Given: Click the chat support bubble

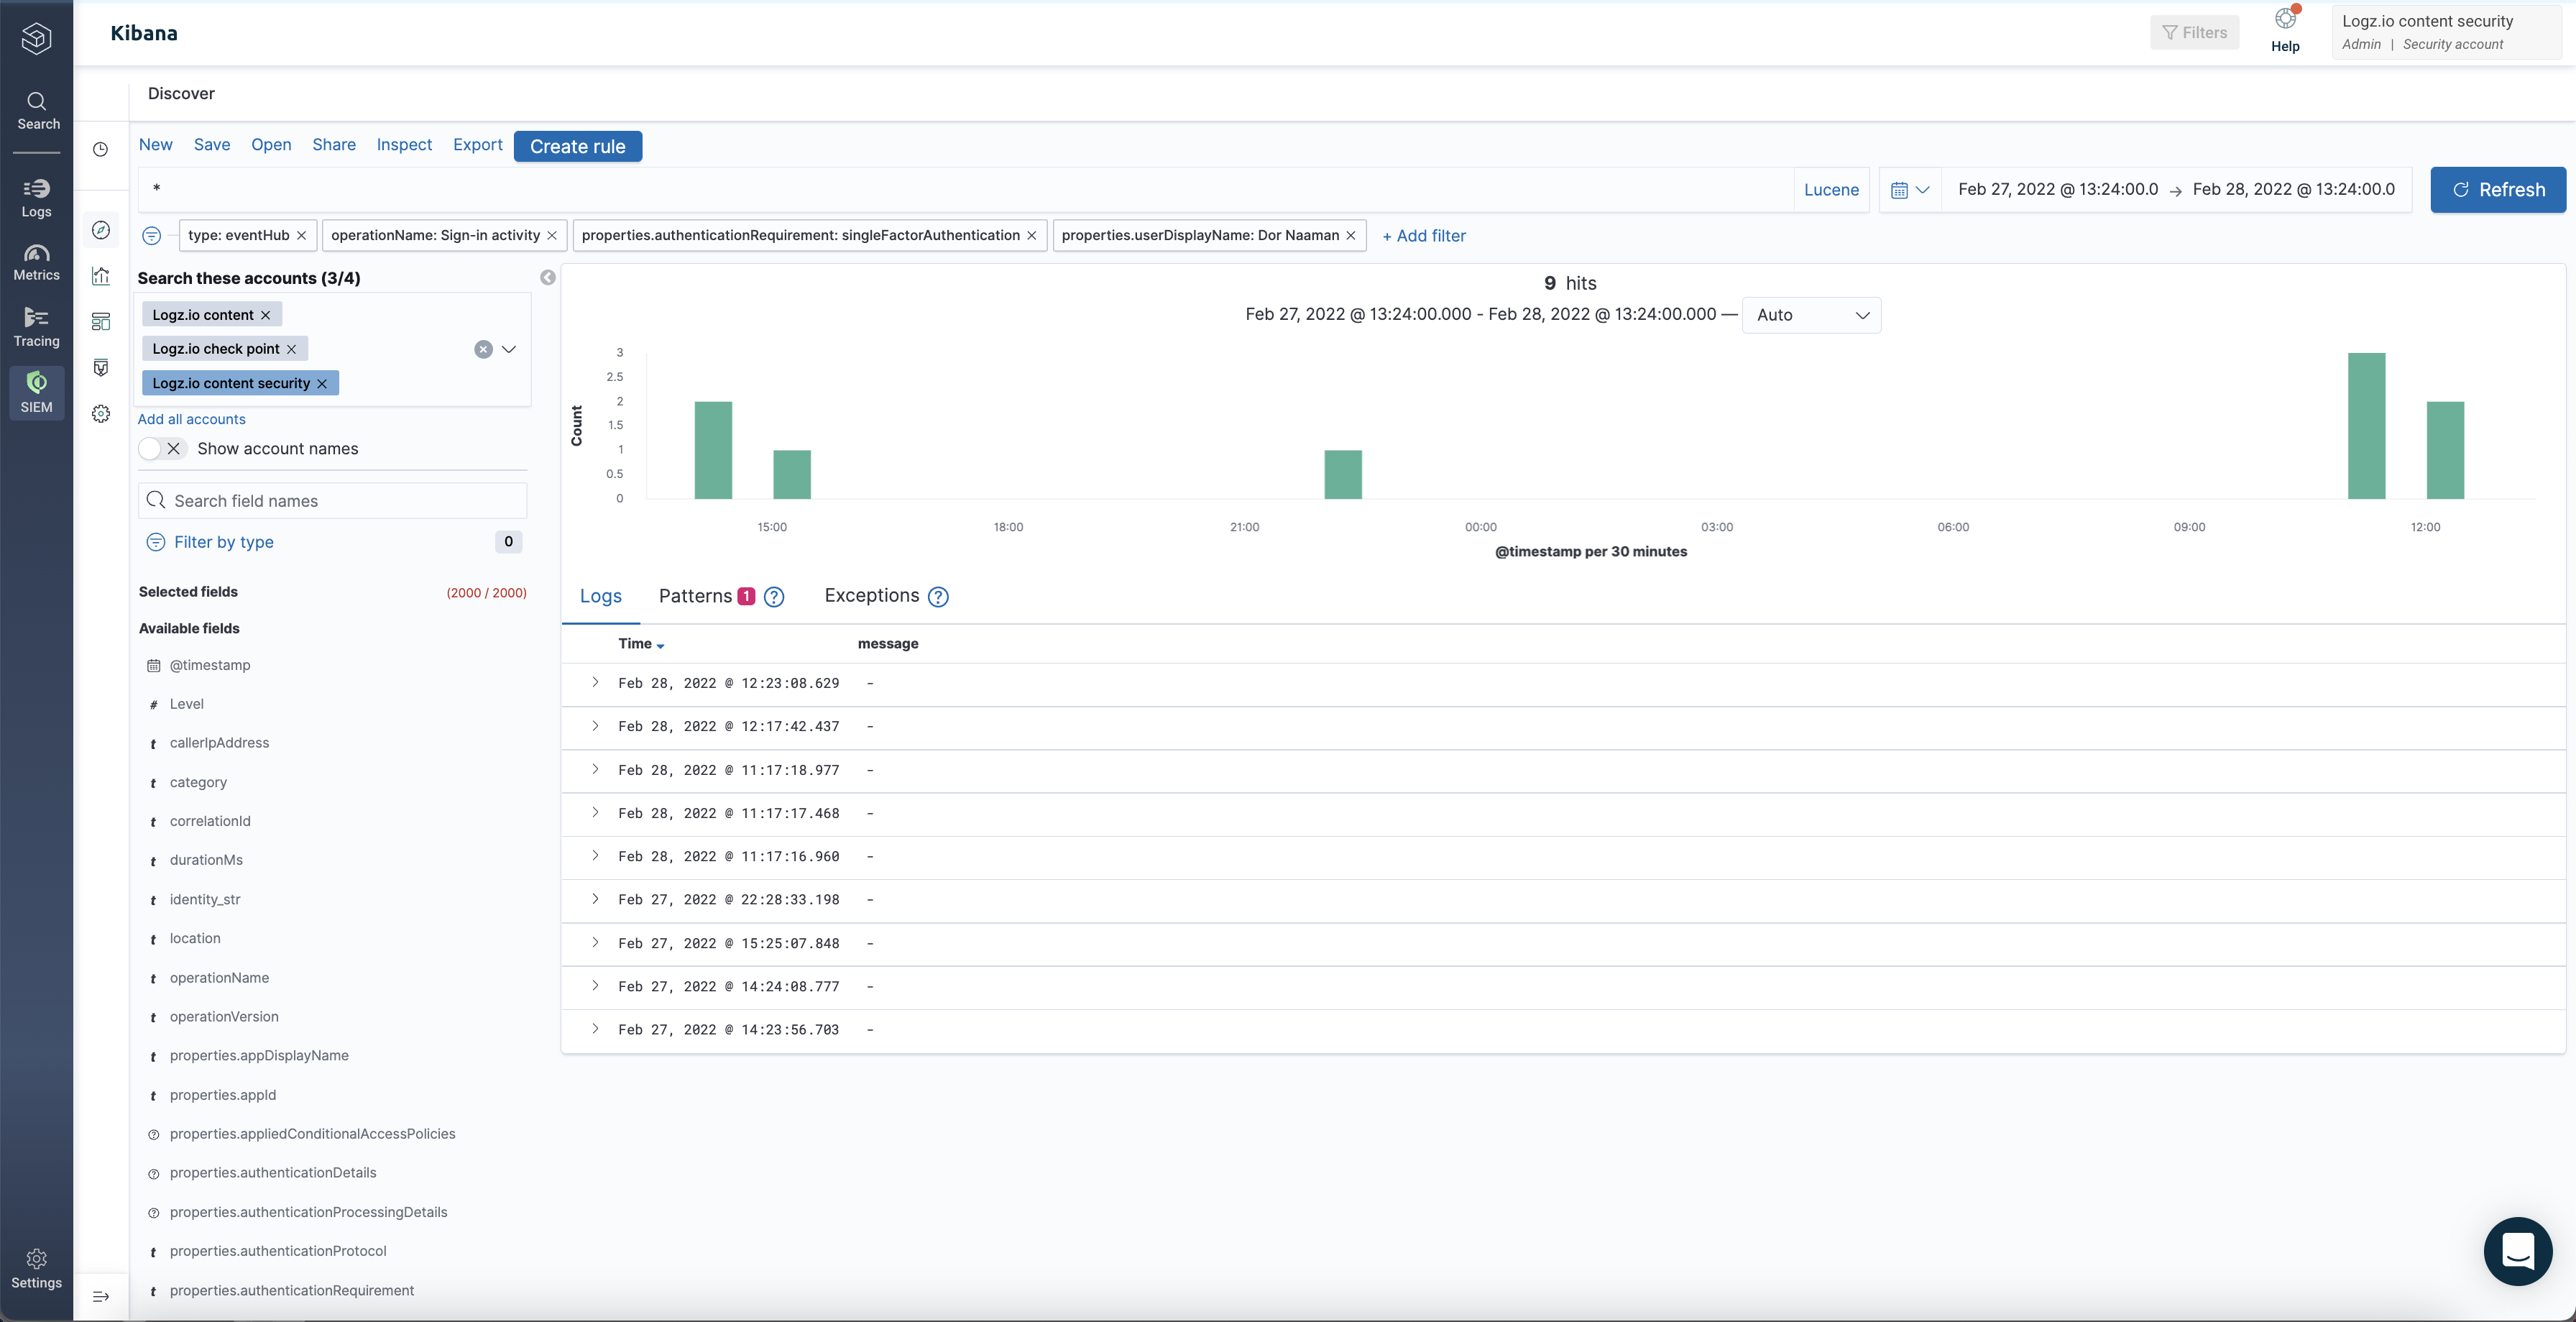Looking at the screenshot, I should 2516,1250.
